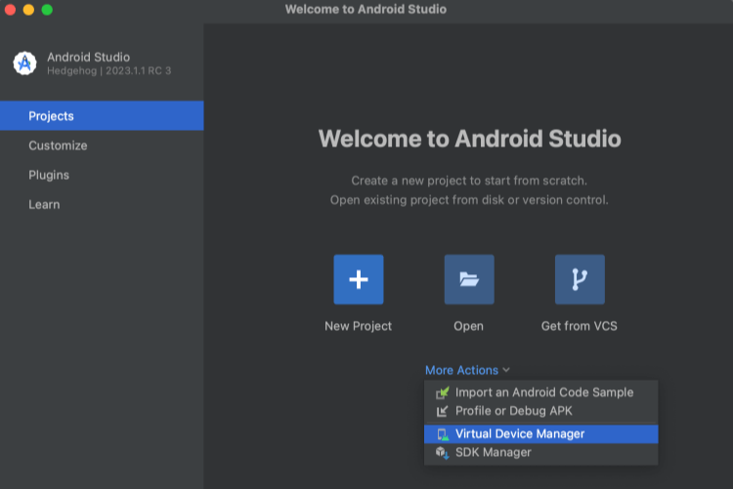The height and width of the screenshot is (489, 733).
Task: Launch Virtual Device Manager from menu
Action: click(540, 434)
